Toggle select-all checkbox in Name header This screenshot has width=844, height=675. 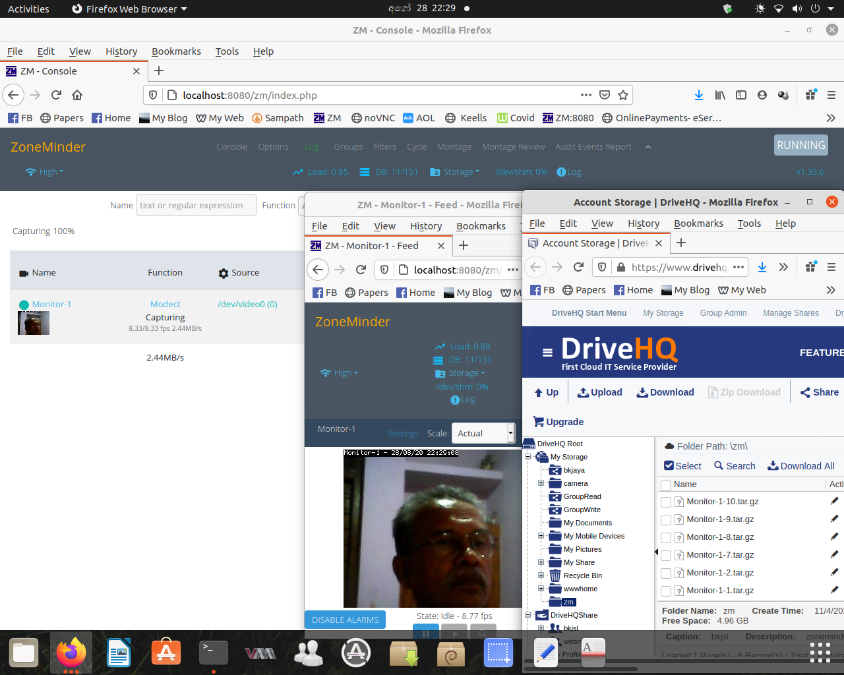click(666, 485)
